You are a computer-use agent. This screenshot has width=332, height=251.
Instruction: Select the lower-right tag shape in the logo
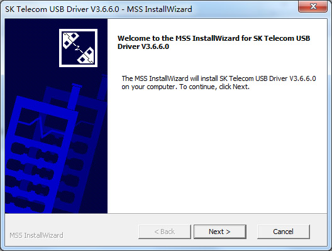pos(86,56)
